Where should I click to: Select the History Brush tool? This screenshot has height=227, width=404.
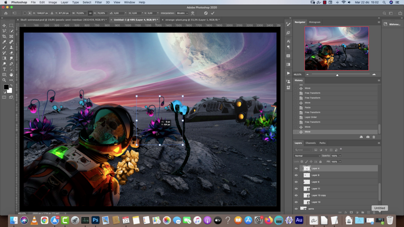click(x=4, y=53)
